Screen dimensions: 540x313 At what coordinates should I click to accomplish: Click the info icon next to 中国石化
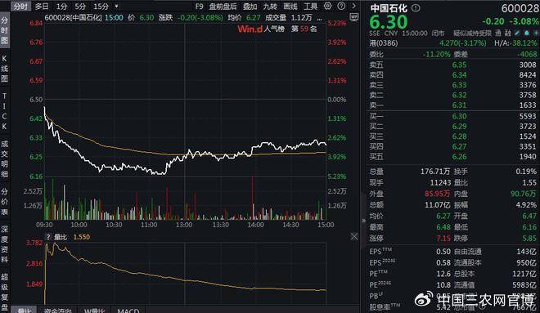click(416, 8)
